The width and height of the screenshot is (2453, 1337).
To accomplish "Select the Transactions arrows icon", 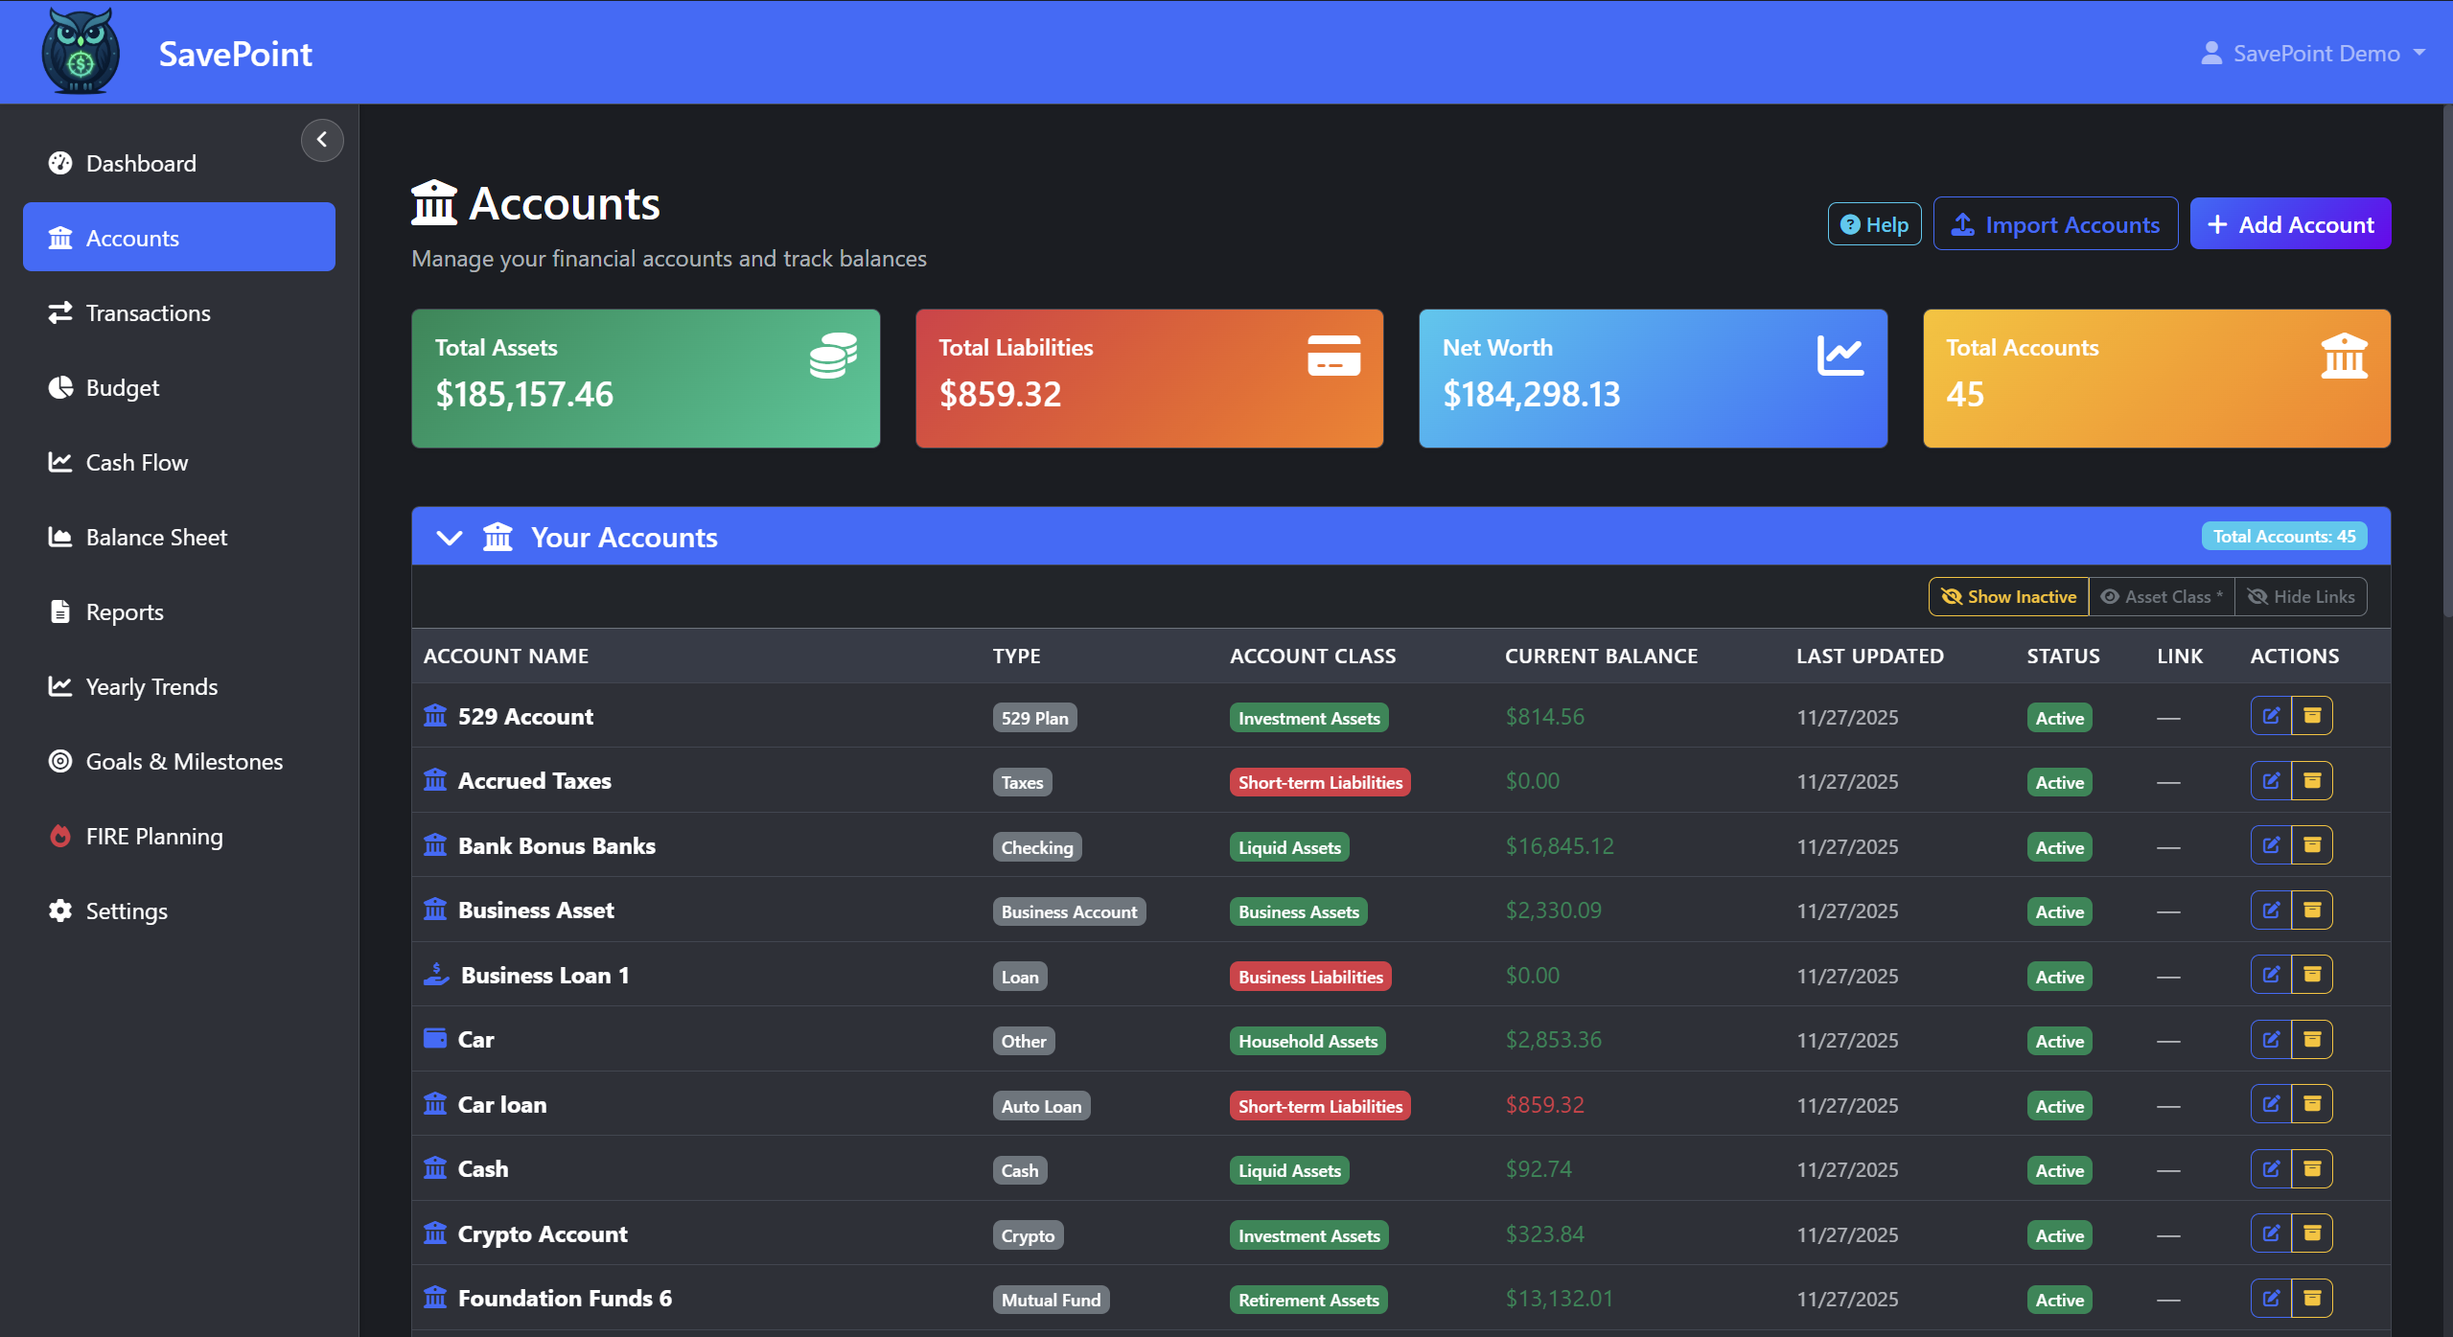I will point(59,312).
